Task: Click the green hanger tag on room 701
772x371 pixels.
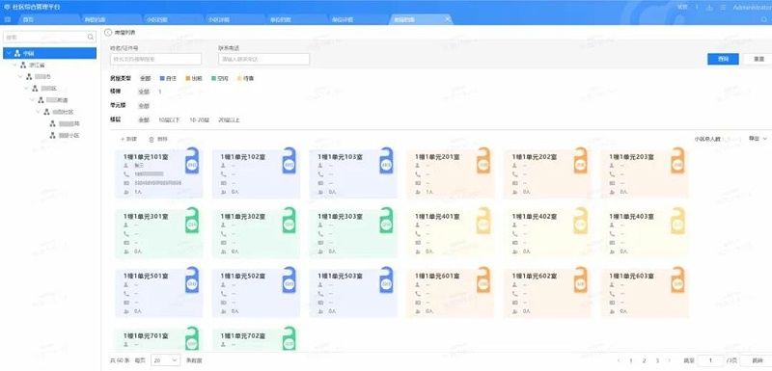Action: click(x=192, y=339)
